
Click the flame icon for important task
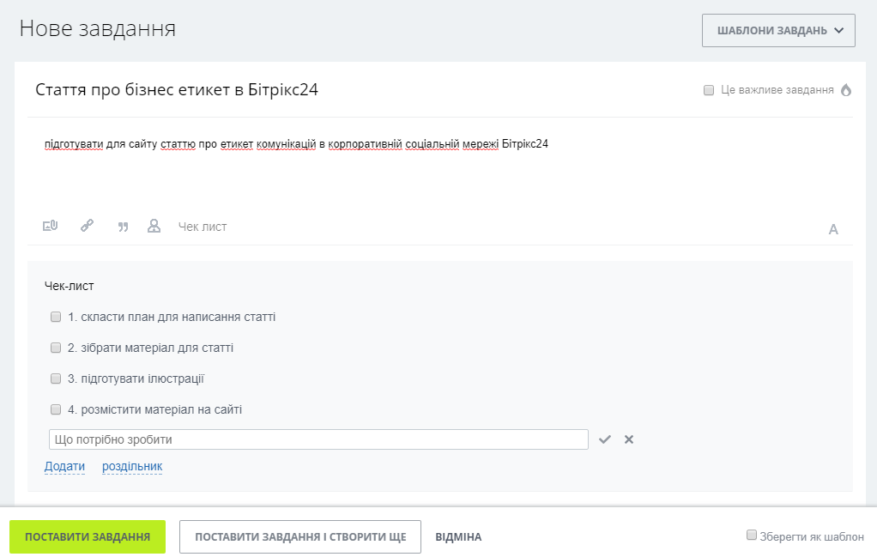tap(846, 90)
